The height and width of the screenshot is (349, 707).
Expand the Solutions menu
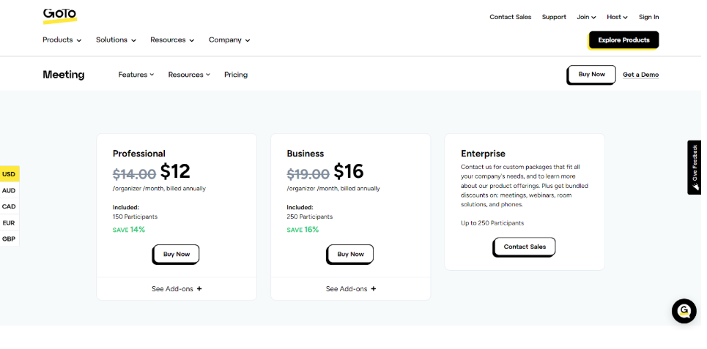tap(116, 40)
